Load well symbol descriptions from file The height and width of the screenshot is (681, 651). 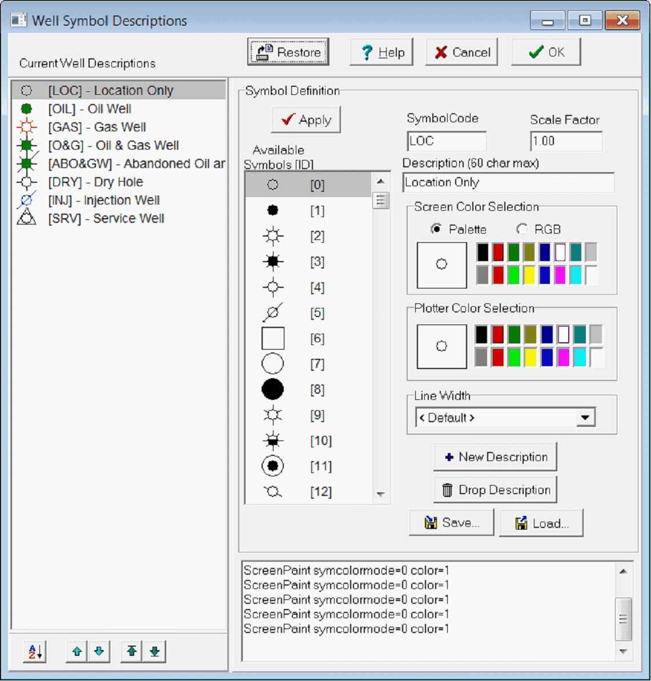tap(541, 523)
